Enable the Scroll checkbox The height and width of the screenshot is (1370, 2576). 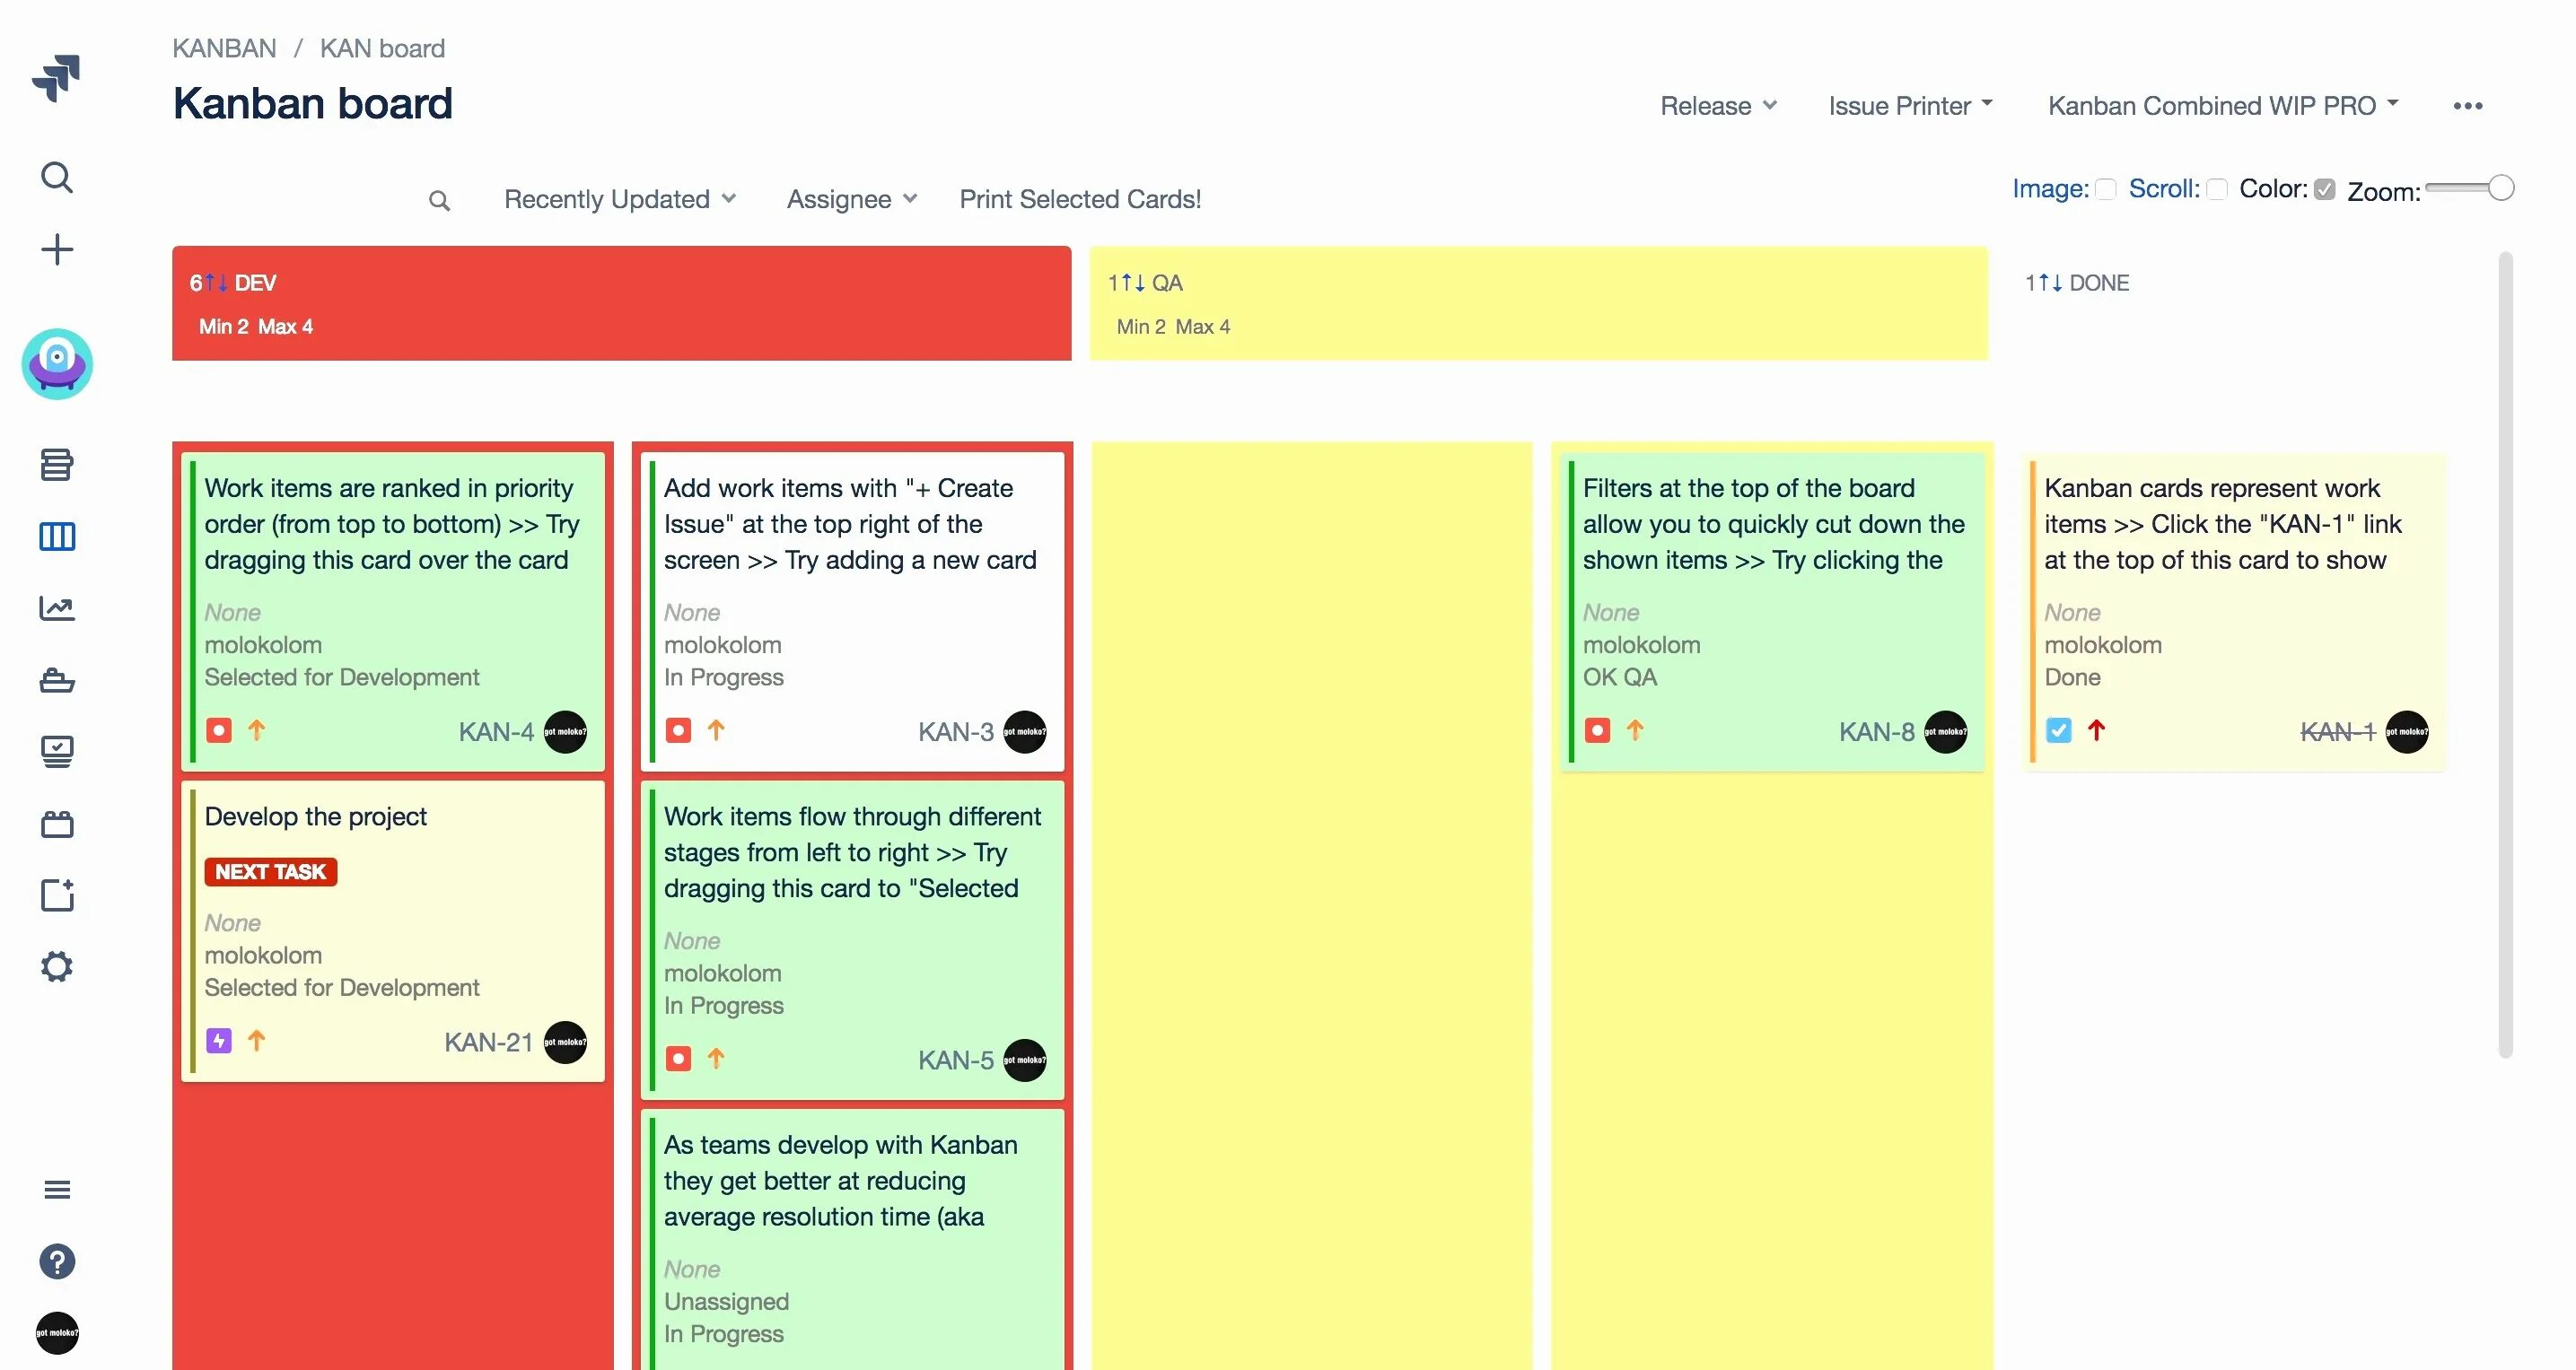pyautogui.click(x=2217, y=189)
